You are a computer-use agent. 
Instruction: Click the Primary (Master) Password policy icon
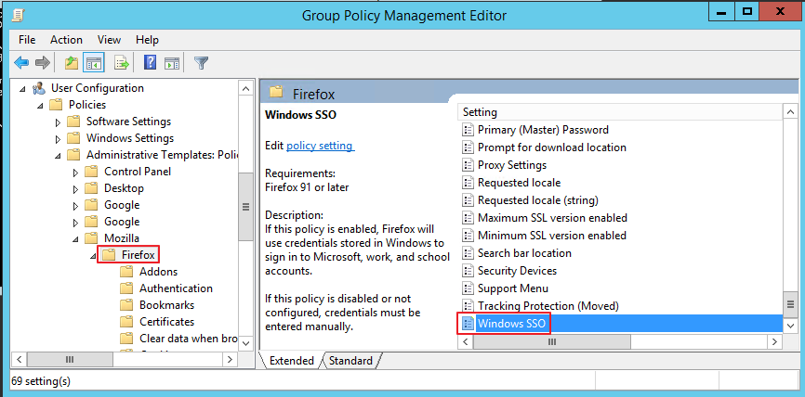click(x=468, y=130)
